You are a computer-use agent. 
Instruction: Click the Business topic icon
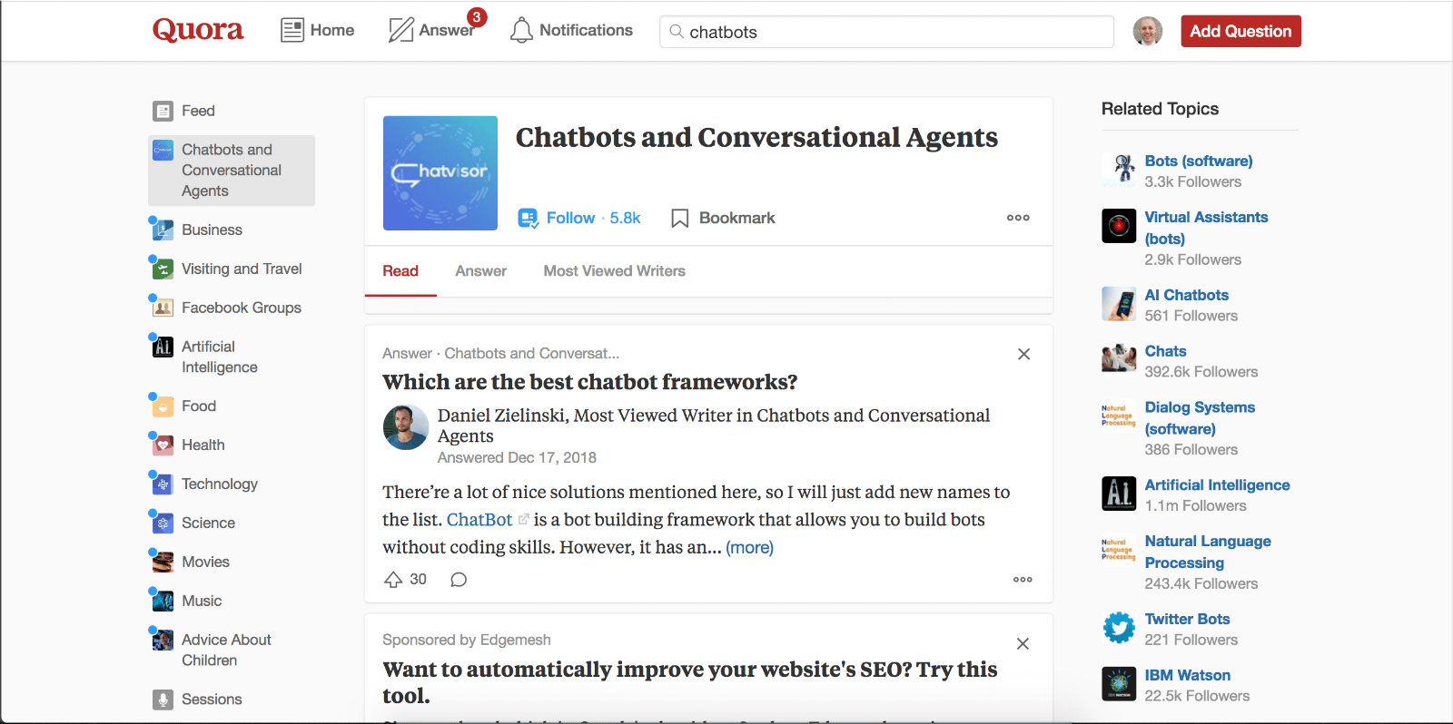[163, 230]
